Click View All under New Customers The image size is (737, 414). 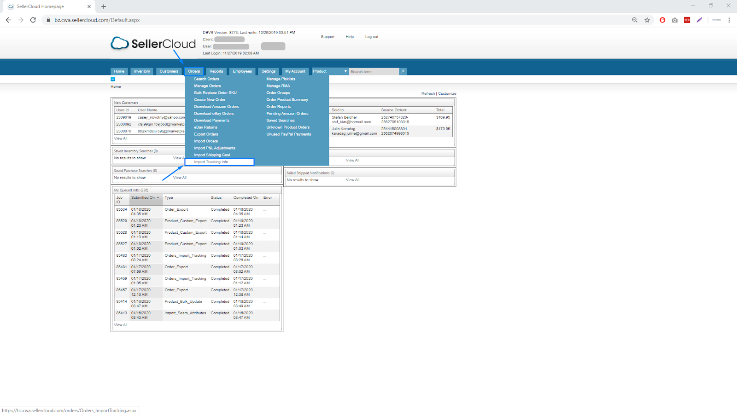[121, 138]
